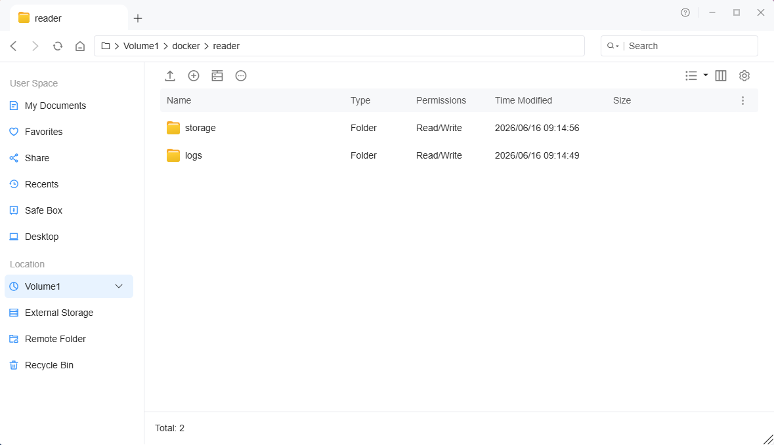Click storage's modified time 09:14:56

click(537, 128)
